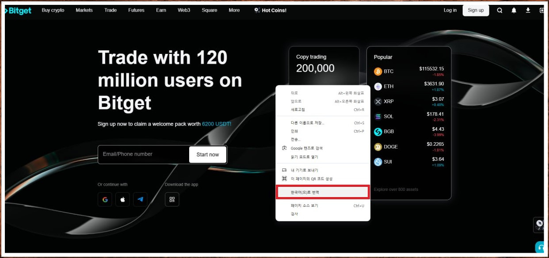Click the Google Lens icon in context menu
The height and width of the screenshot is (258, 549).
[x=284, y=148]
